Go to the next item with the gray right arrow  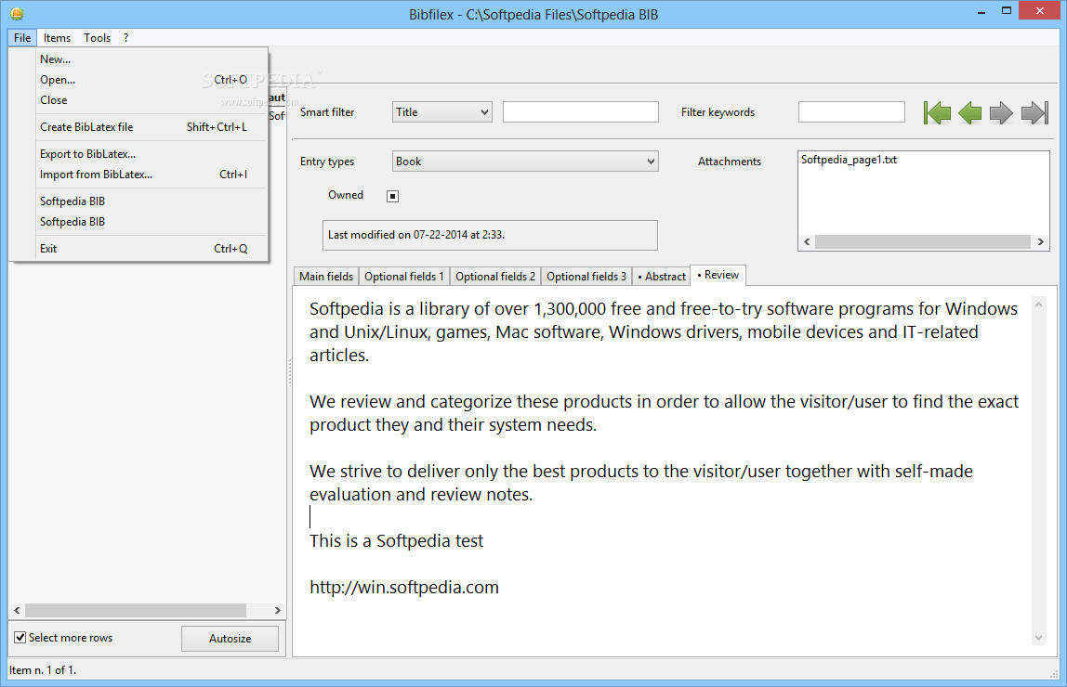tap(1001, 113)
